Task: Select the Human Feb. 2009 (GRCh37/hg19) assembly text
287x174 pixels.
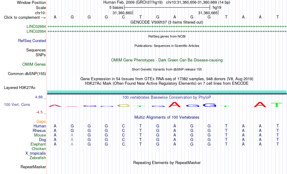Action: 133,2
